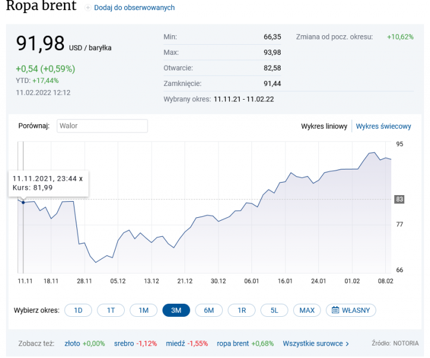
Task: Select the MAX period range
Action: 307,310
